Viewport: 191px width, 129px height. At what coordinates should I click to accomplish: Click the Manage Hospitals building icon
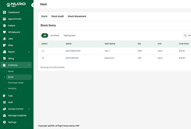tap(4, 115)
